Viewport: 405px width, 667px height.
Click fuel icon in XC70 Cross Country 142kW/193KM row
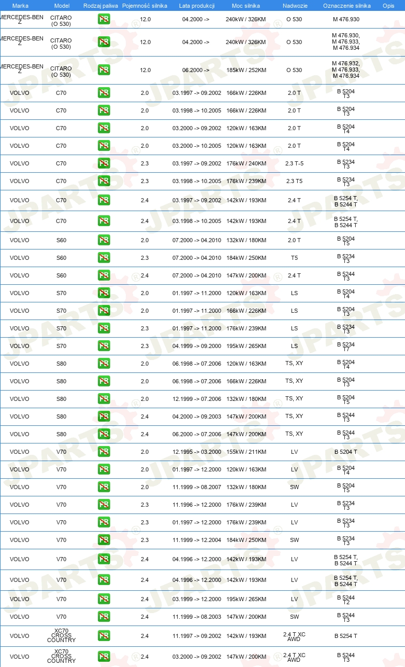coord(104,636)
